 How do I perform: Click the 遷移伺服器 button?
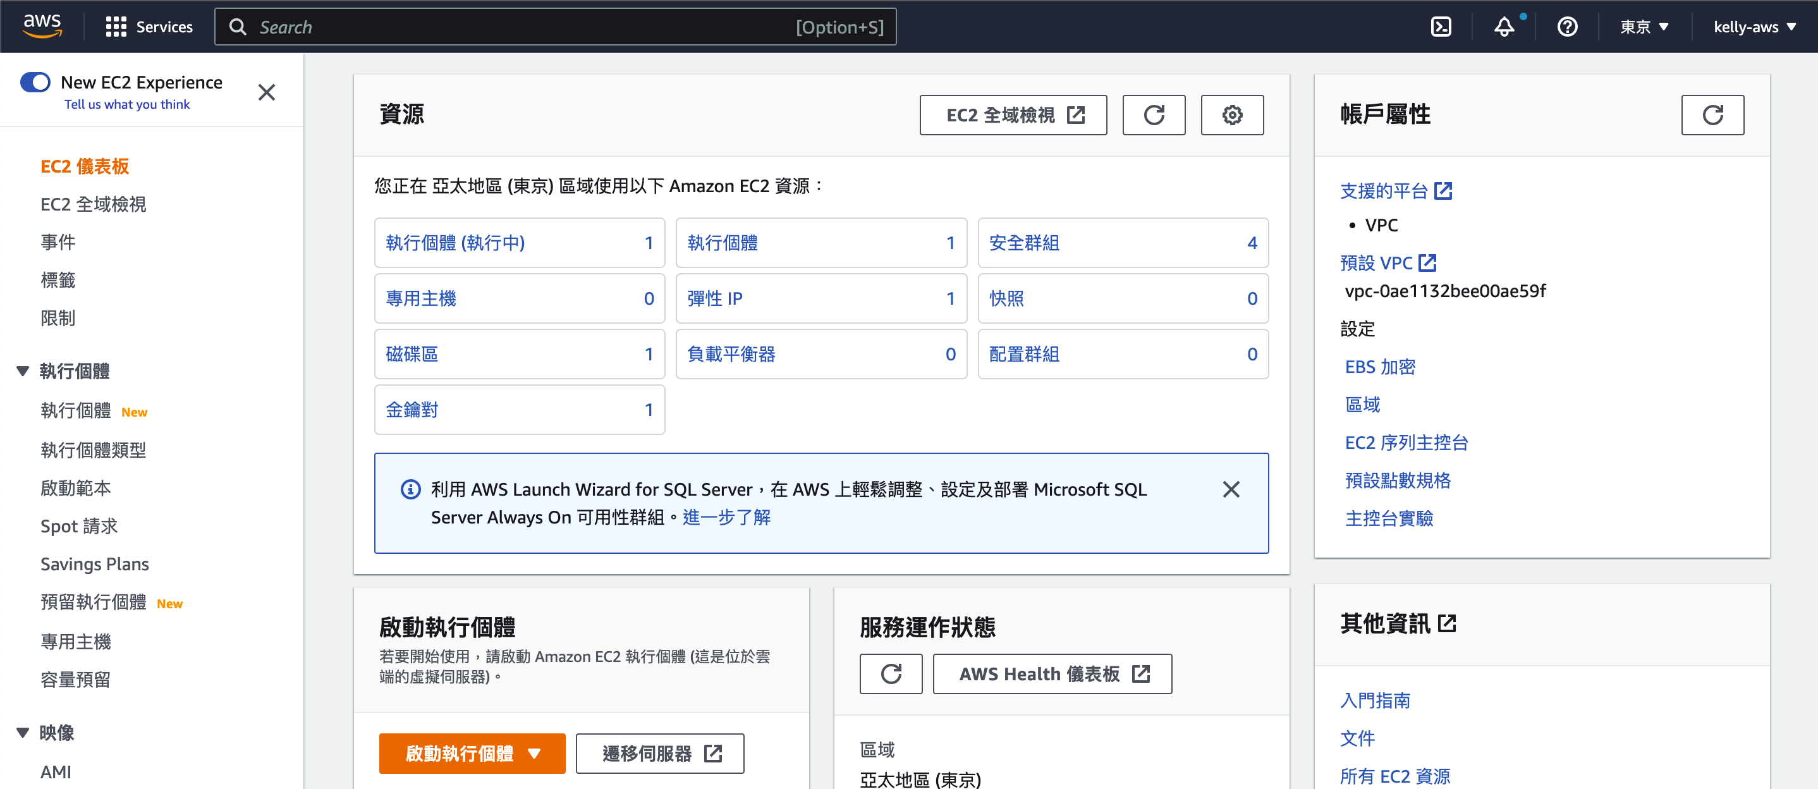(659, 753)
